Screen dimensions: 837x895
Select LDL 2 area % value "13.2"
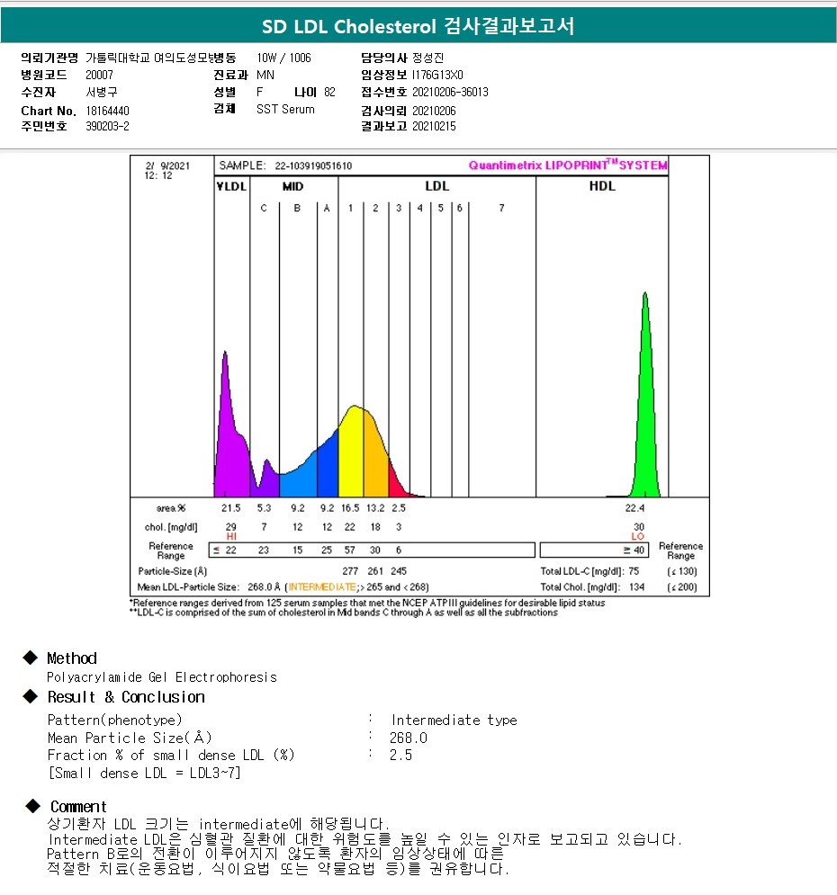click(375, 508)
